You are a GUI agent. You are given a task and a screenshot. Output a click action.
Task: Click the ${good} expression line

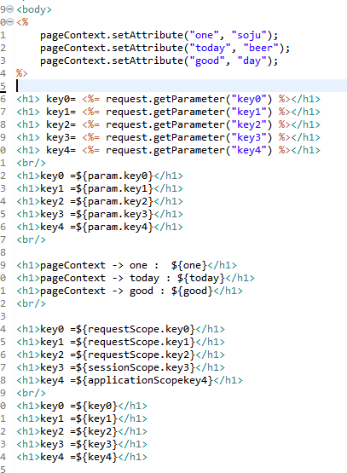130,291
